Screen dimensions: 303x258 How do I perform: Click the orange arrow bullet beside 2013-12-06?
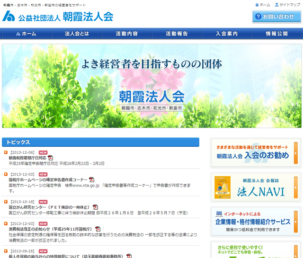click(6, 152)
